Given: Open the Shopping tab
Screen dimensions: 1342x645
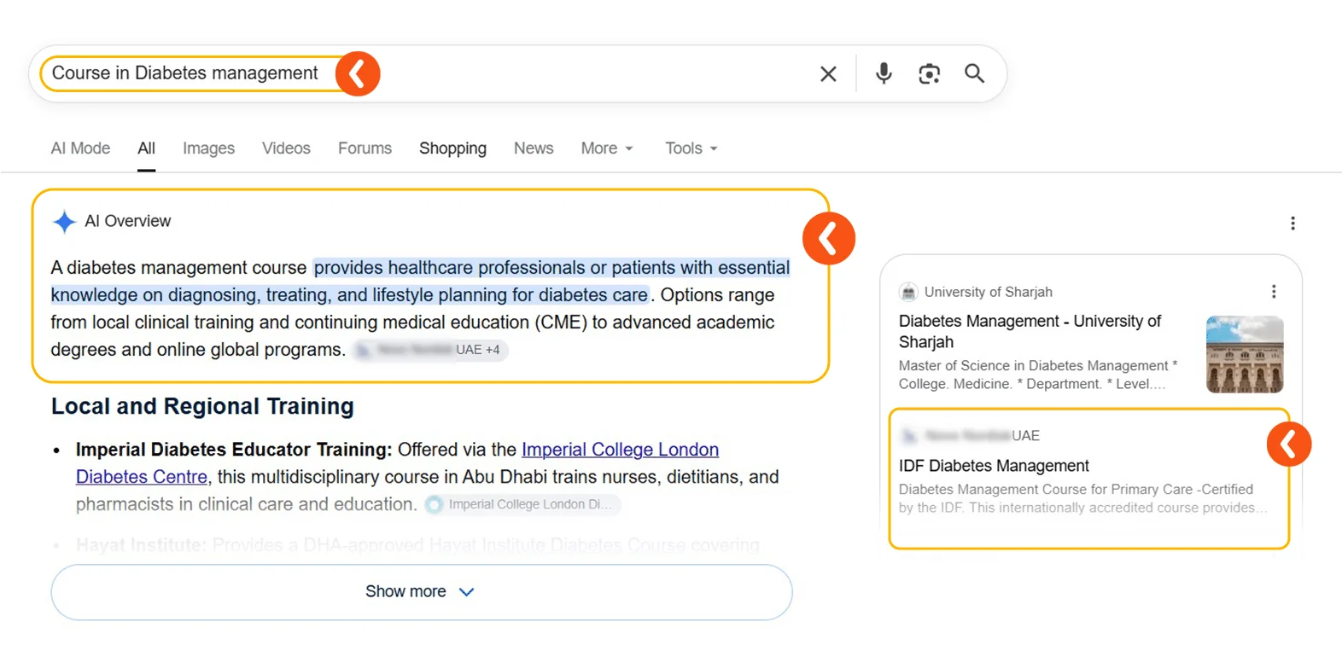Looking at the screenshot, I should pos(452,148).
